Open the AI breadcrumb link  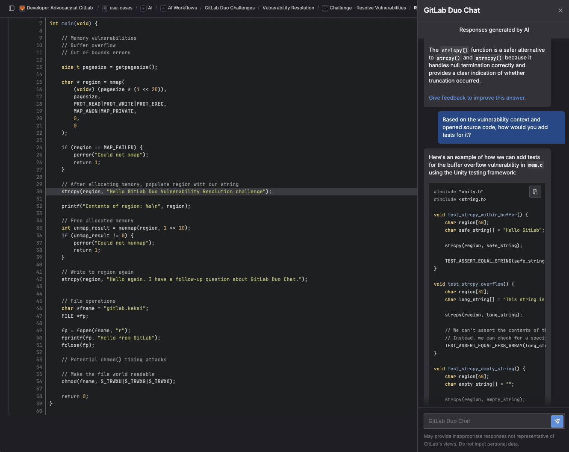click(x=150, y=8)
